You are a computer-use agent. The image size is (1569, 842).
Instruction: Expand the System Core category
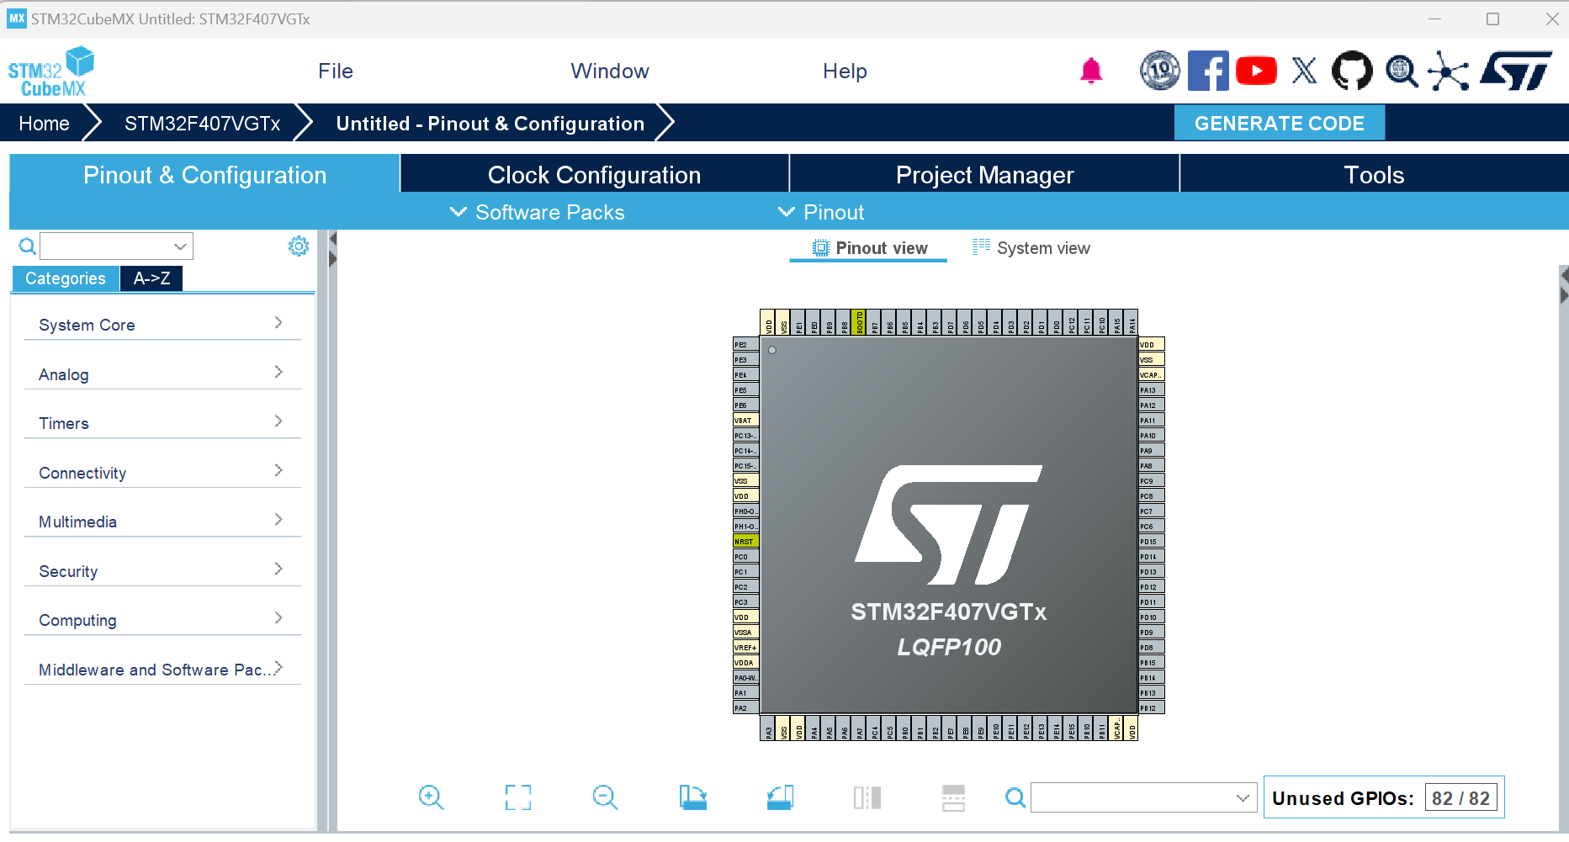tap(162, 325)
